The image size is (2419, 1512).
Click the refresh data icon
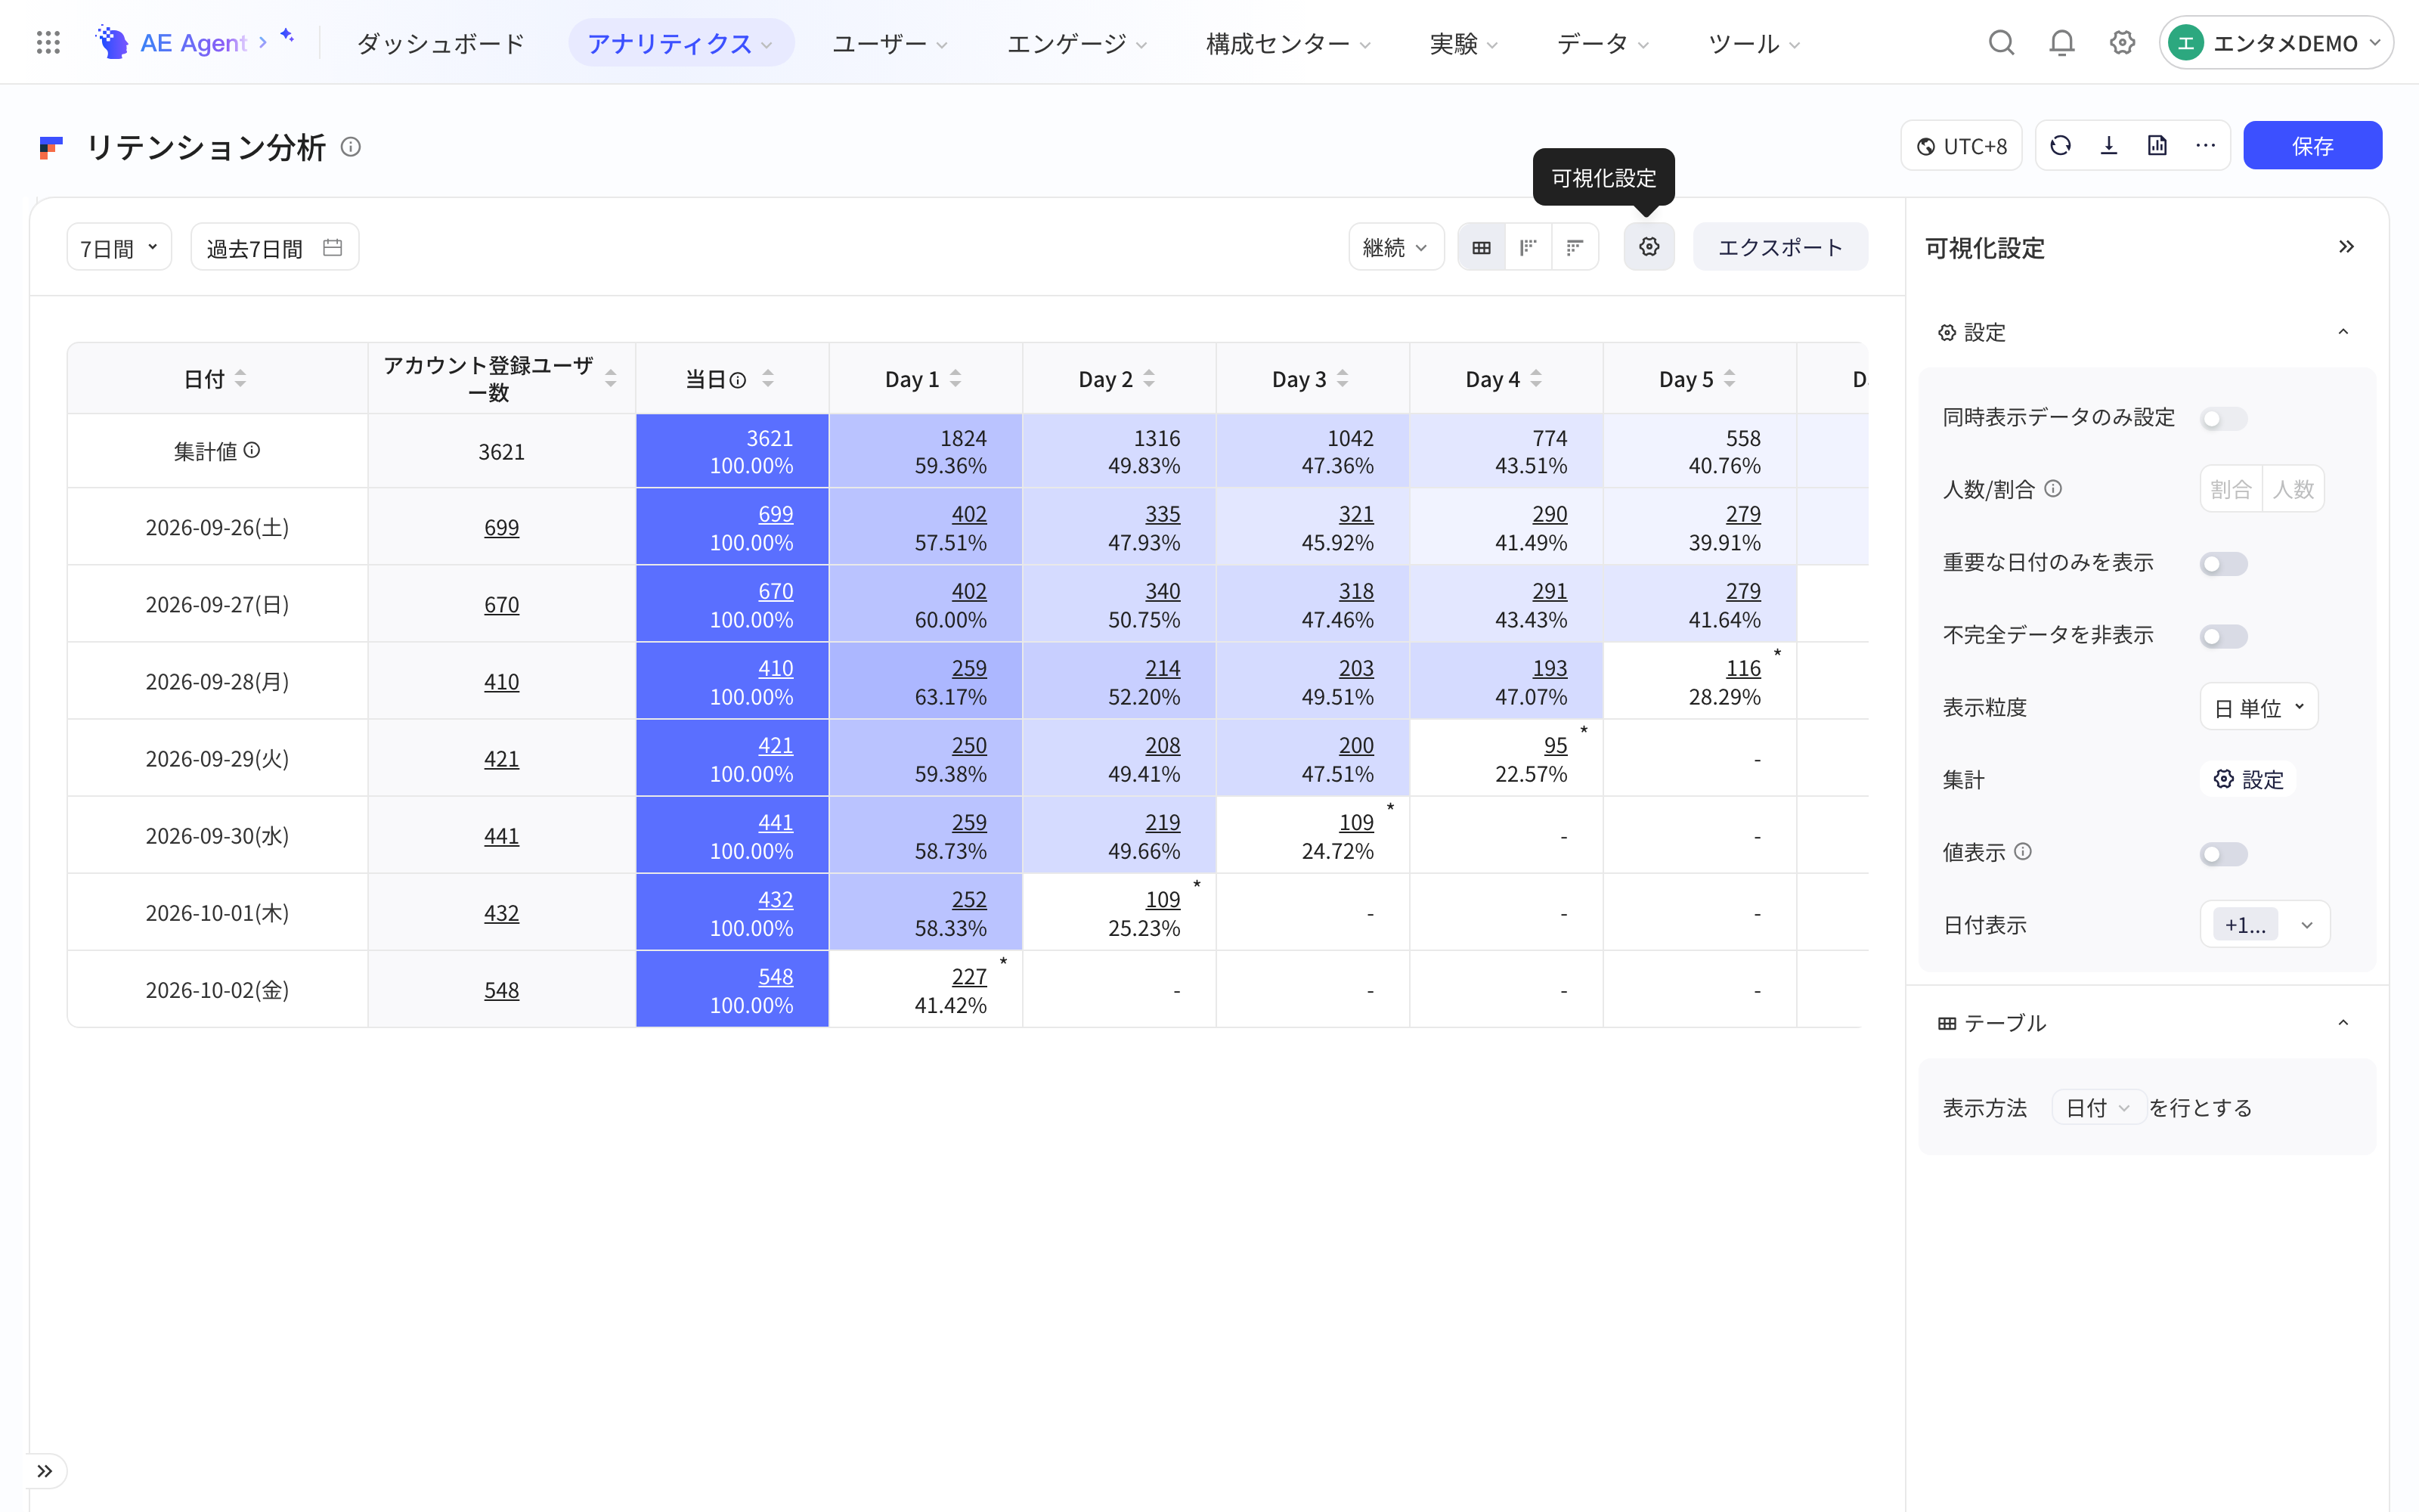[2060, 146]
